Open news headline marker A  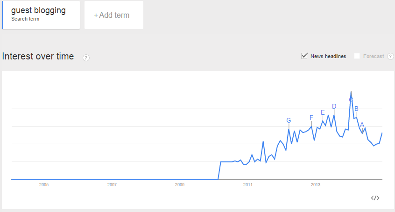(x=362, y=124)
